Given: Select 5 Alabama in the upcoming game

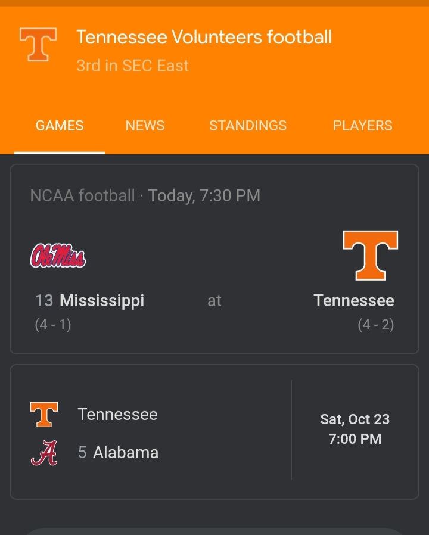Looking at the screenshot, I should (118, 452).
